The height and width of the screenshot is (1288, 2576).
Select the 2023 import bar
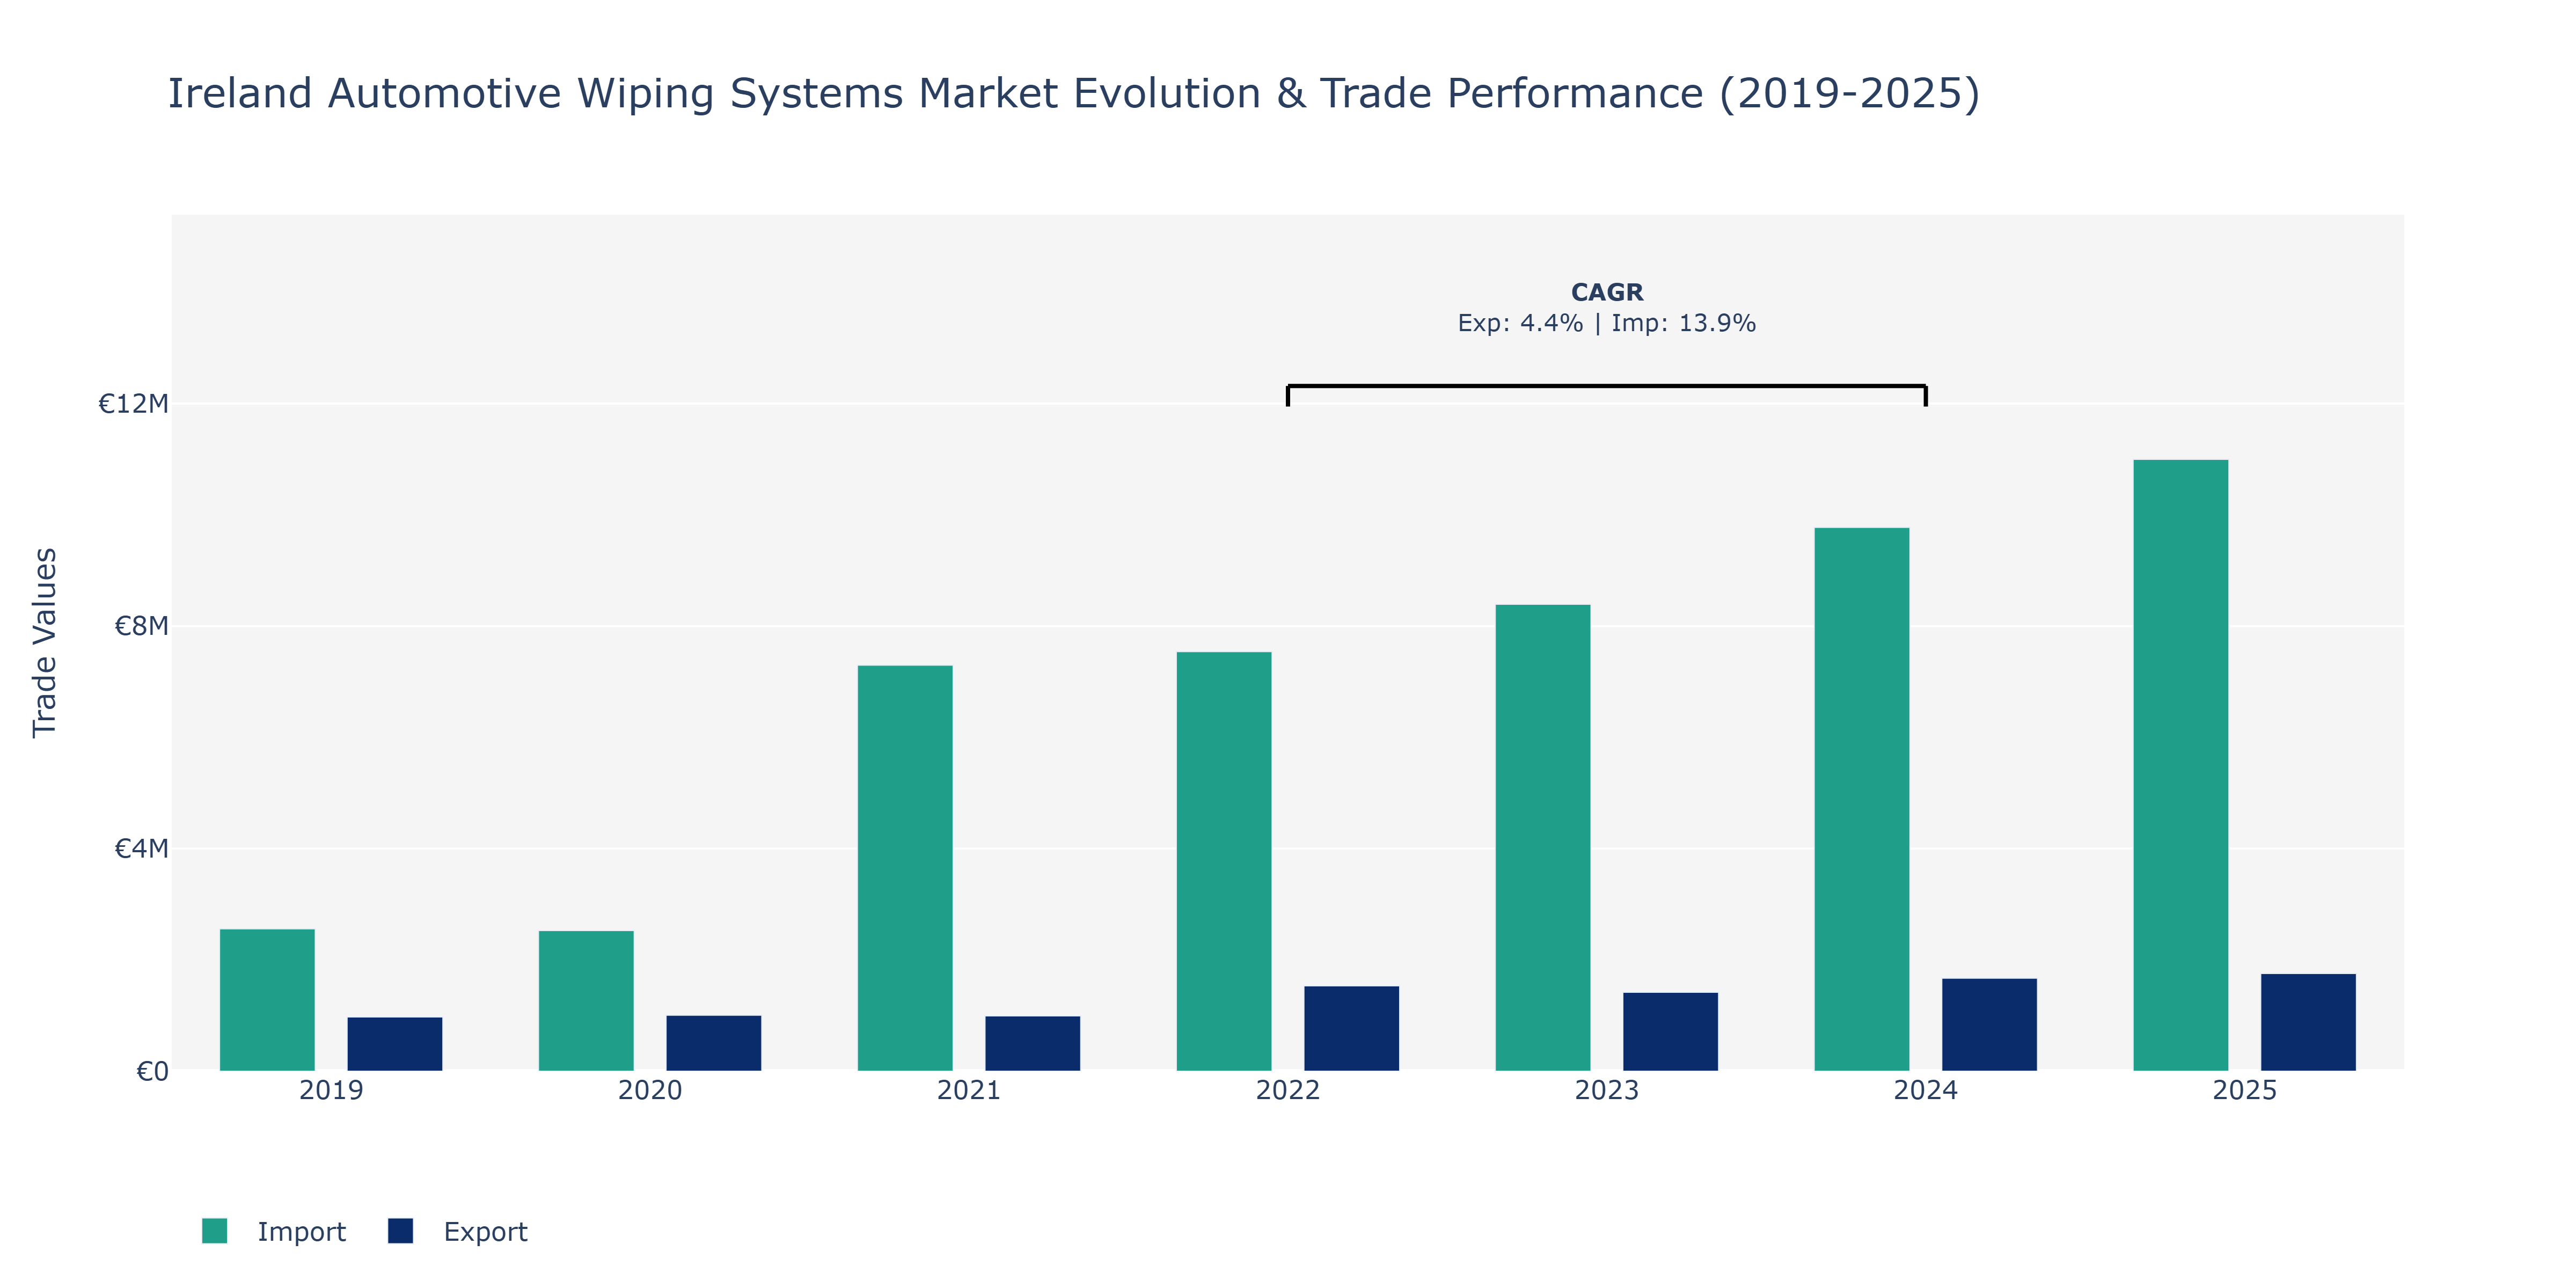(1543, 838)
